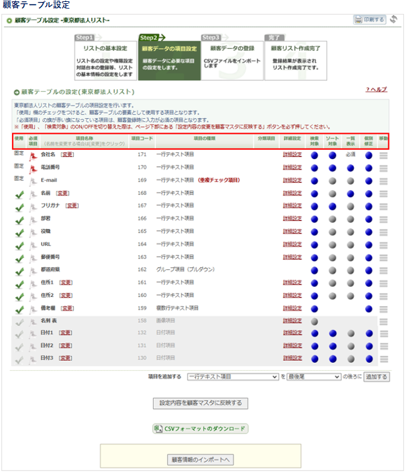Toggle 検索対象 dot for 会社名
The height and width of the screenshot is (473, 408).
[x=314, y=156]
